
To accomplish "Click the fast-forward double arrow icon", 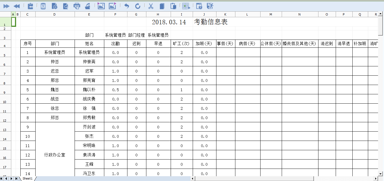I will (x=6, y=6).
